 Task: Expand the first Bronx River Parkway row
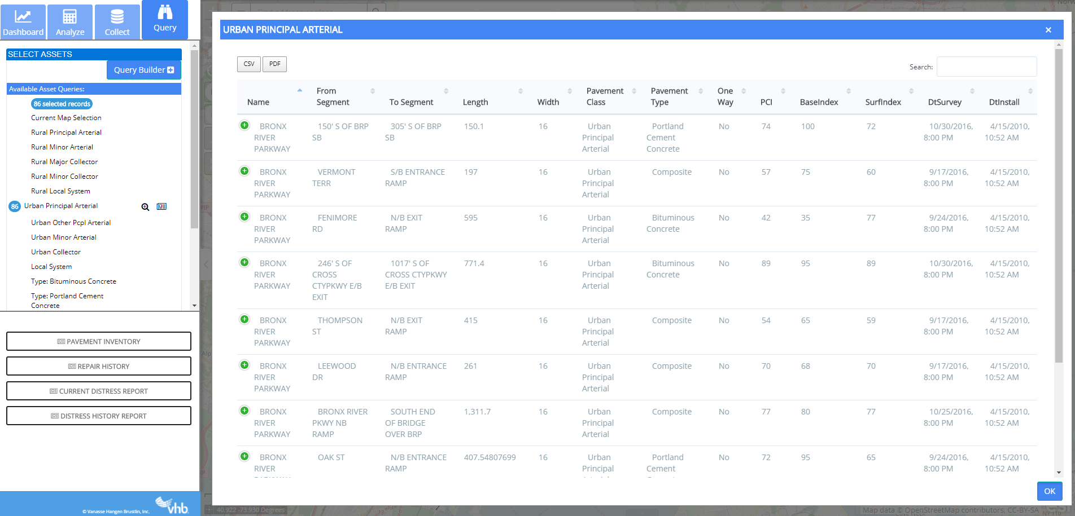[244, 125]
